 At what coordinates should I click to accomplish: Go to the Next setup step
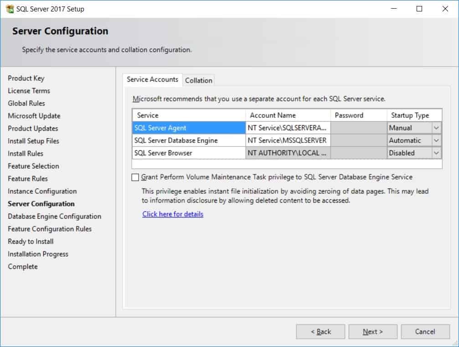point(373,332)
